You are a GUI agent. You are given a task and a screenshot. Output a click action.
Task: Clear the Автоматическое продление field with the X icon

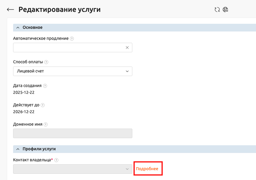[127, 47]
